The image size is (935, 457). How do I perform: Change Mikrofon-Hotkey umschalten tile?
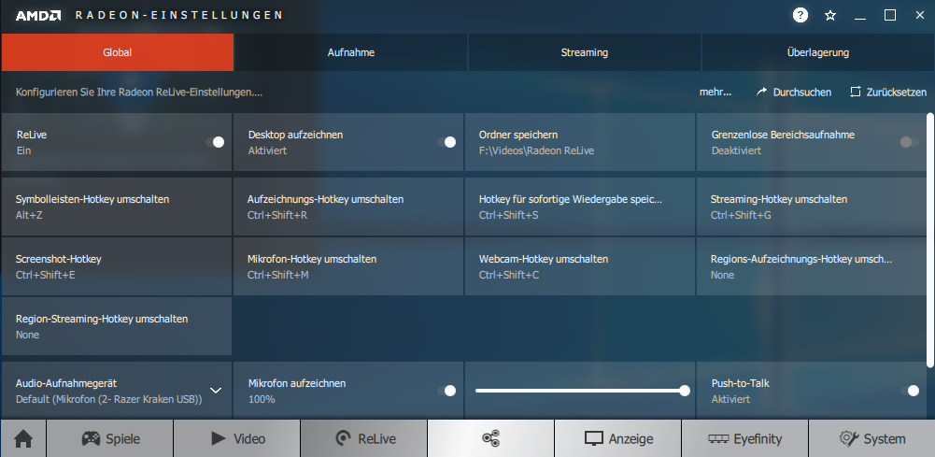click(348, 266)
